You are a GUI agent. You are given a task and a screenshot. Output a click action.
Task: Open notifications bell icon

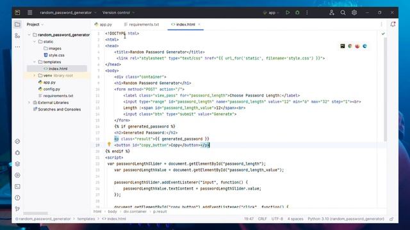[393, 24]
